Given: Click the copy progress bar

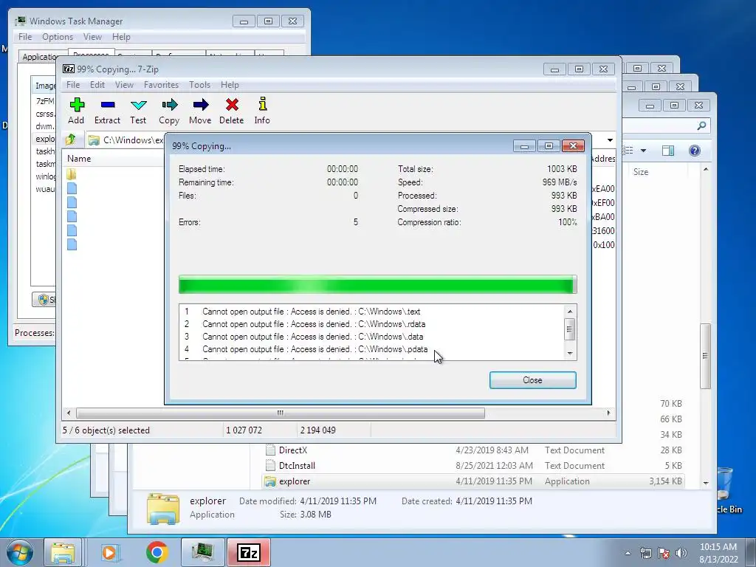Looking at the screenshot, I should [x=377, y=284].
